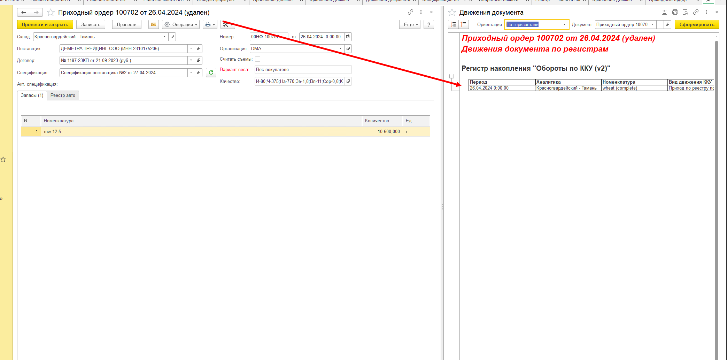The height and width of the screenshot is (360, 727).
Task: Go back with the left arrow button
Action: (24, 13)
